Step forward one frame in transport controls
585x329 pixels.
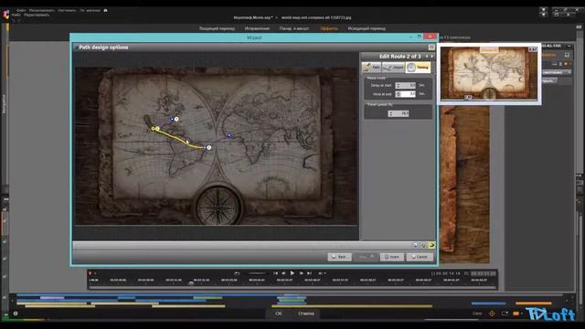pos(301,273)
